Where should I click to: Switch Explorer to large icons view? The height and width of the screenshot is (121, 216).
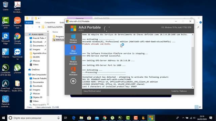[200, 107]
